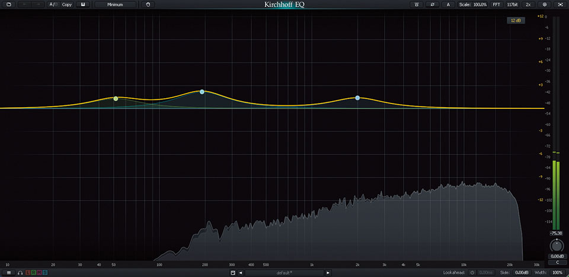The image size is (569, 277).
Task: Select the green EQ band node at 50 Hz
Action: tap(116, 99)
